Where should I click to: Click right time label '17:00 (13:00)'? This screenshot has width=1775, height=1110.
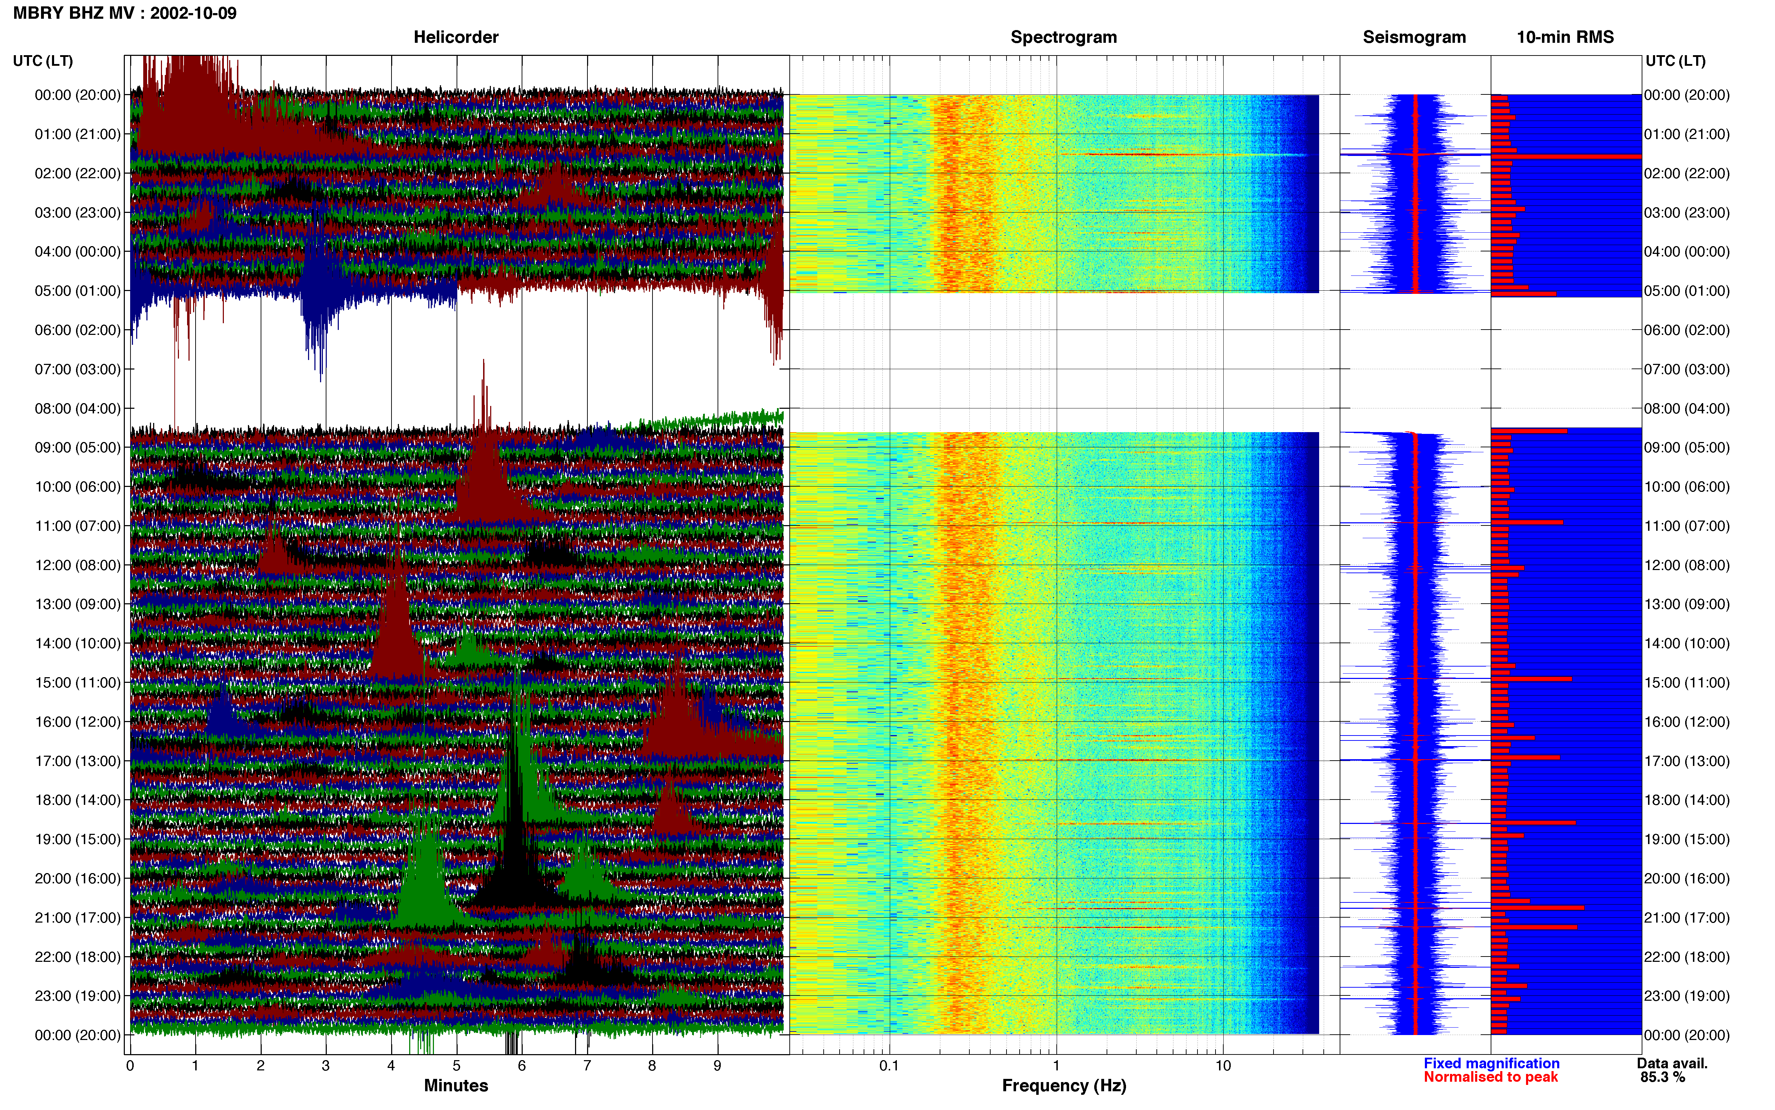coord(1687,761)
